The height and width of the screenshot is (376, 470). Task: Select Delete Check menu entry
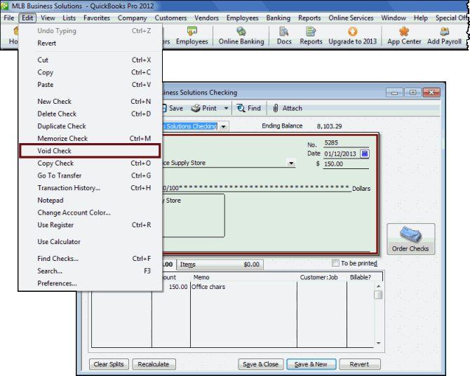coord(90,114)
